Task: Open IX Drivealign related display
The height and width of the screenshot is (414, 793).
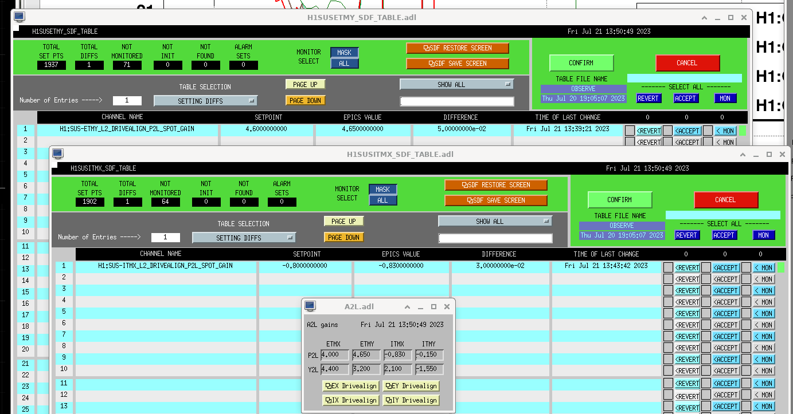Action: coord(350,400)
